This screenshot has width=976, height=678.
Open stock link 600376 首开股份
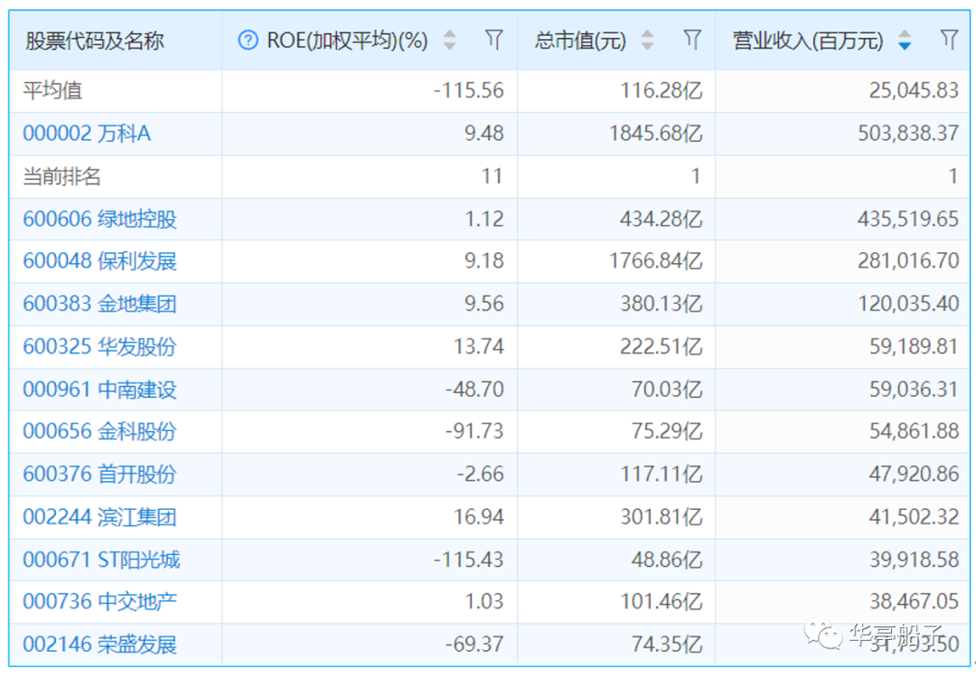pyautogui.click(x=99, y=474)
